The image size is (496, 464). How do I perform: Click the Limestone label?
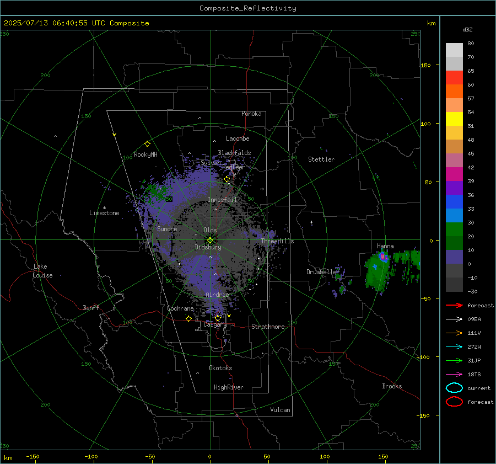(104, 213)
